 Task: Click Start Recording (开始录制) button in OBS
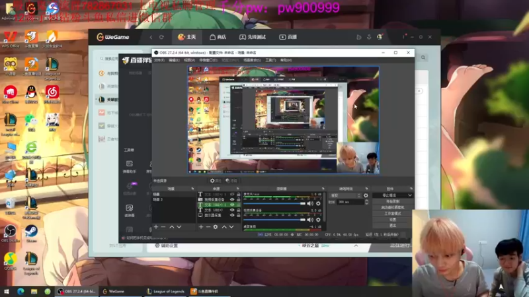point(392,201)
